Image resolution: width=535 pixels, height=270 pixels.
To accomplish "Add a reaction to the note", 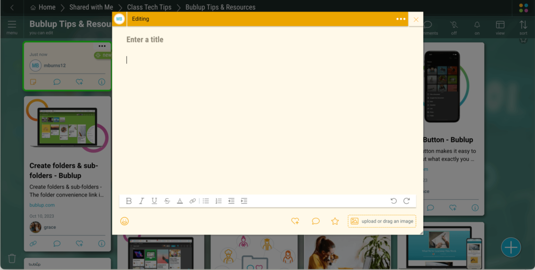I will click(295, 221).
